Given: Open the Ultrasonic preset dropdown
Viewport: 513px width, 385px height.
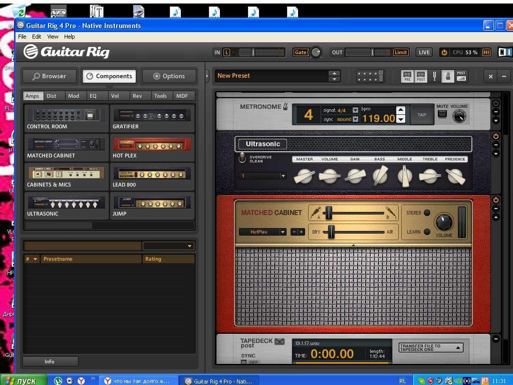Looking at the screenshot, I should 263,176.
